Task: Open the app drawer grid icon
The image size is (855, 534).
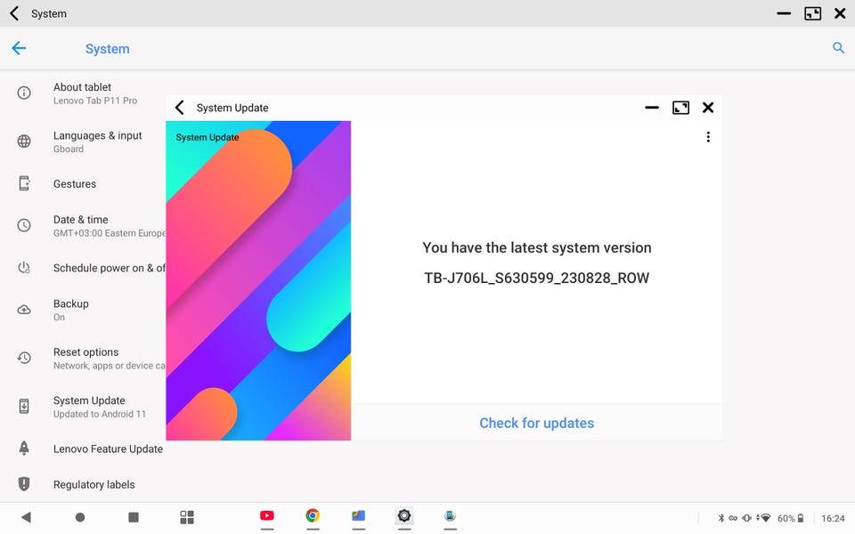Action: click(x=187, y=517)
